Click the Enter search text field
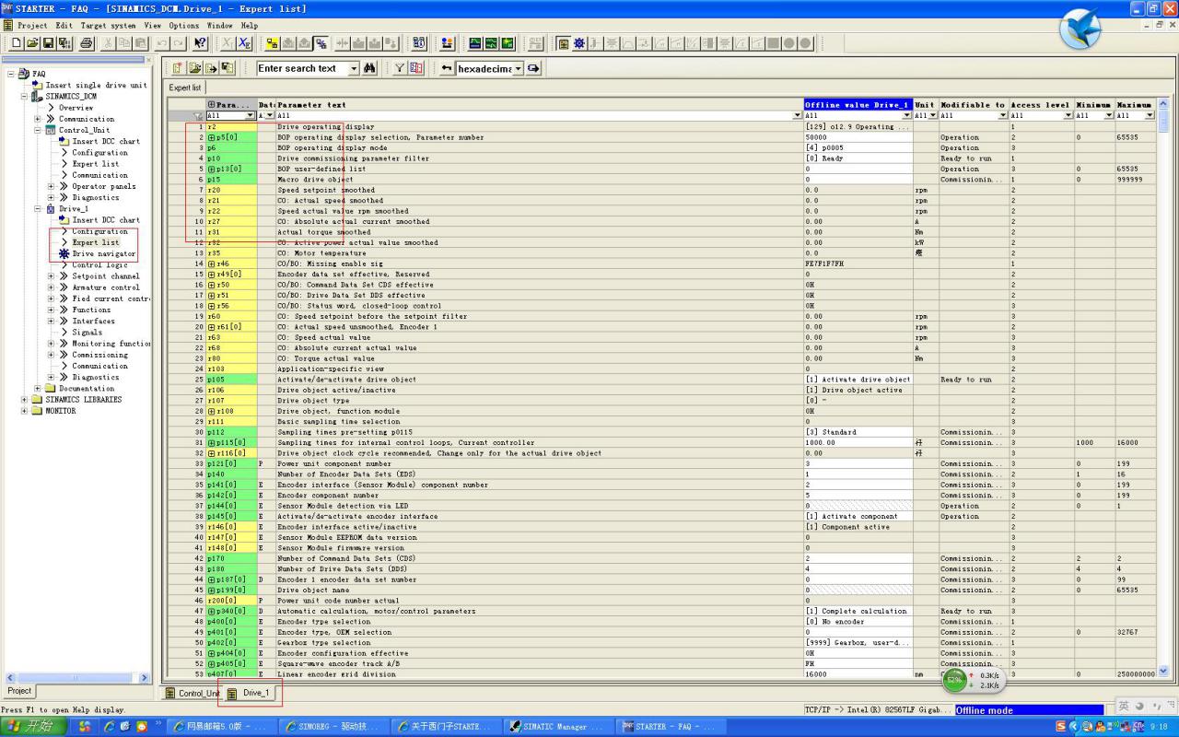 (x=301, y=68)
